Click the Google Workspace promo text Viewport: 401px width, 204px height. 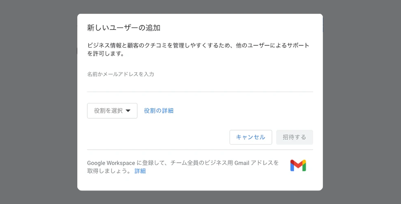coord(111,163)
